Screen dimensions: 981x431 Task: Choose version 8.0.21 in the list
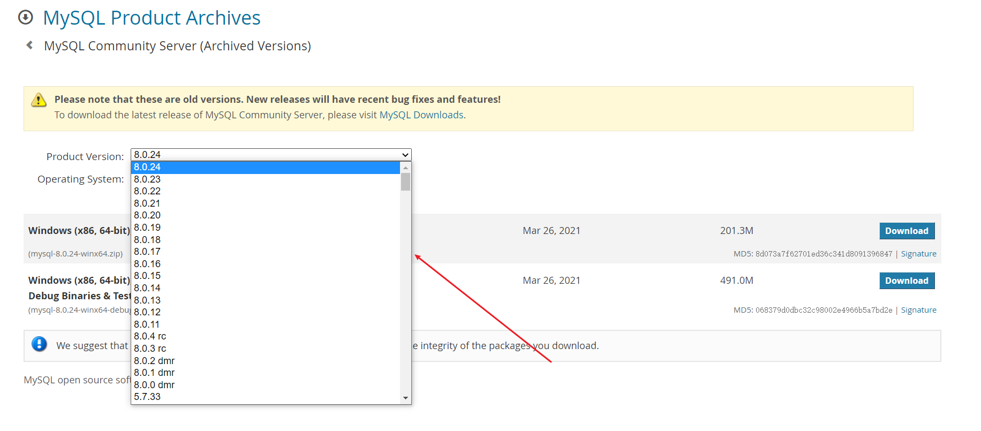point(266,203)
